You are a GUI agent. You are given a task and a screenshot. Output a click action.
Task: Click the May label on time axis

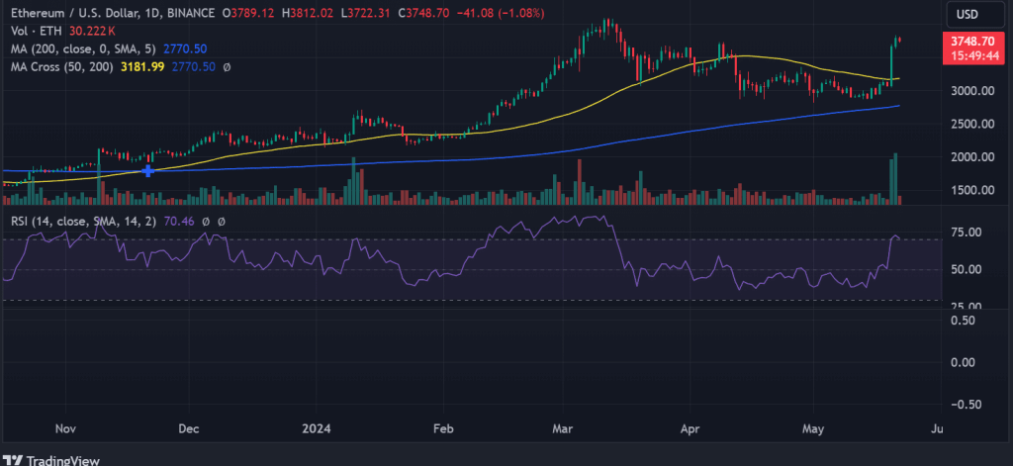(813, 428)
